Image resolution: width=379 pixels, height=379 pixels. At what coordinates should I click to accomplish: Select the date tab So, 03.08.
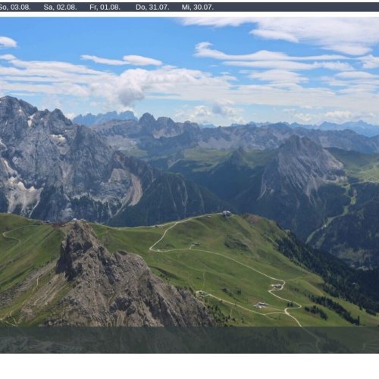click(14, 8)
